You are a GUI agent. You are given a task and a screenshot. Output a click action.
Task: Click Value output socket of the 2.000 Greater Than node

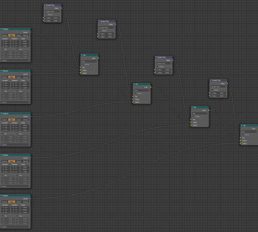pyautogui.click(x=61, y=8)
